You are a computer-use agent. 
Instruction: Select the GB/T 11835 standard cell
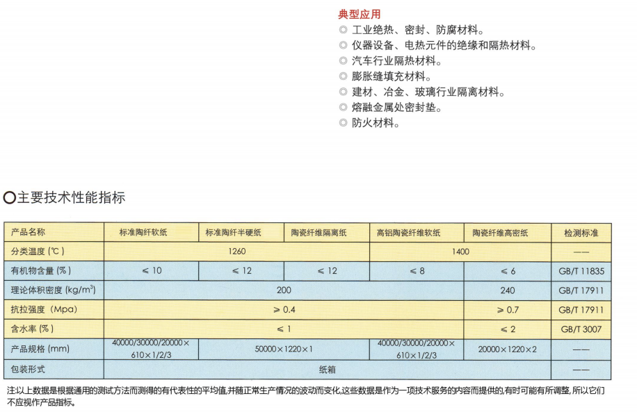(581, 270)
